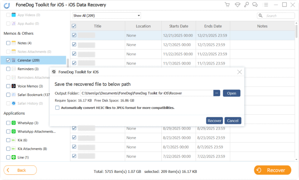Screen dimensions: 299x180
Task: Click the browse folder ellipsis button
Action: [217, 93]
